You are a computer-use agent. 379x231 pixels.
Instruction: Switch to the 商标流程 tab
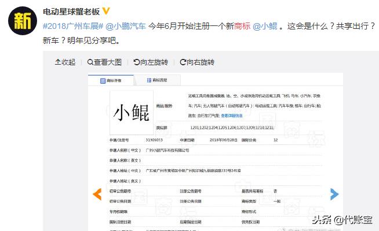coord(157,80)
